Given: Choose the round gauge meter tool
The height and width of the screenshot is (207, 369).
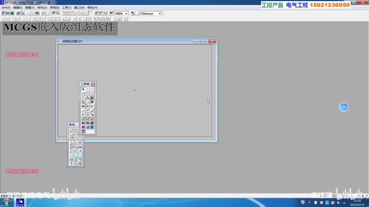Looking at the screenshot, I should click(x=88, y=114).
